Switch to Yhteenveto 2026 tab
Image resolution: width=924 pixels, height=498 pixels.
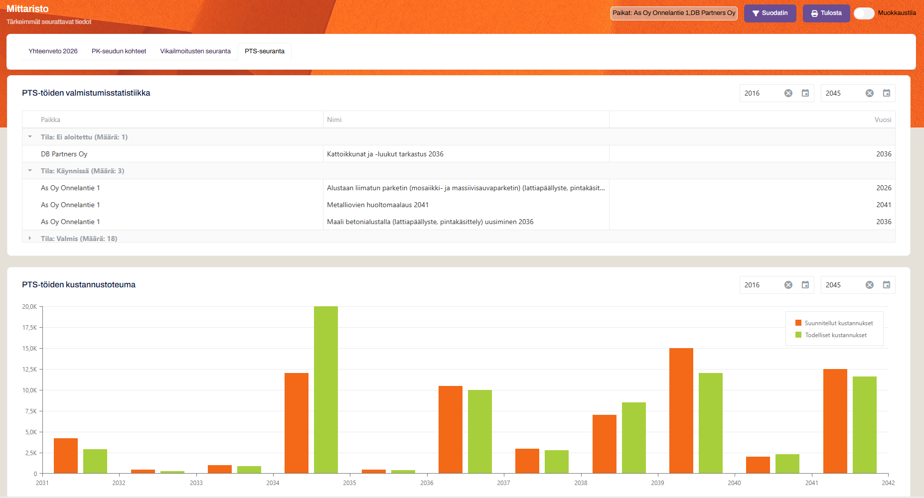(53, 51)
